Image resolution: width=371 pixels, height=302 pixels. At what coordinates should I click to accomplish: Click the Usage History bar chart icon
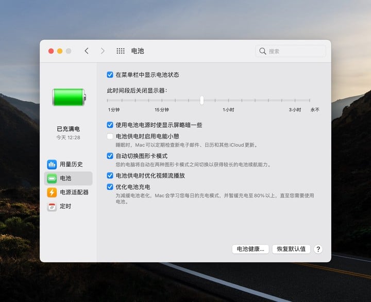pos(52,164)
